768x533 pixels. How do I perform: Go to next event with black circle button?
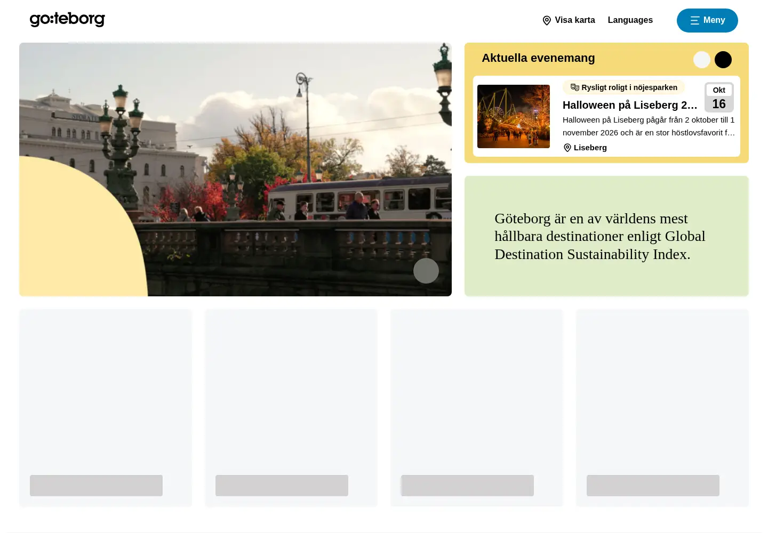723,60
